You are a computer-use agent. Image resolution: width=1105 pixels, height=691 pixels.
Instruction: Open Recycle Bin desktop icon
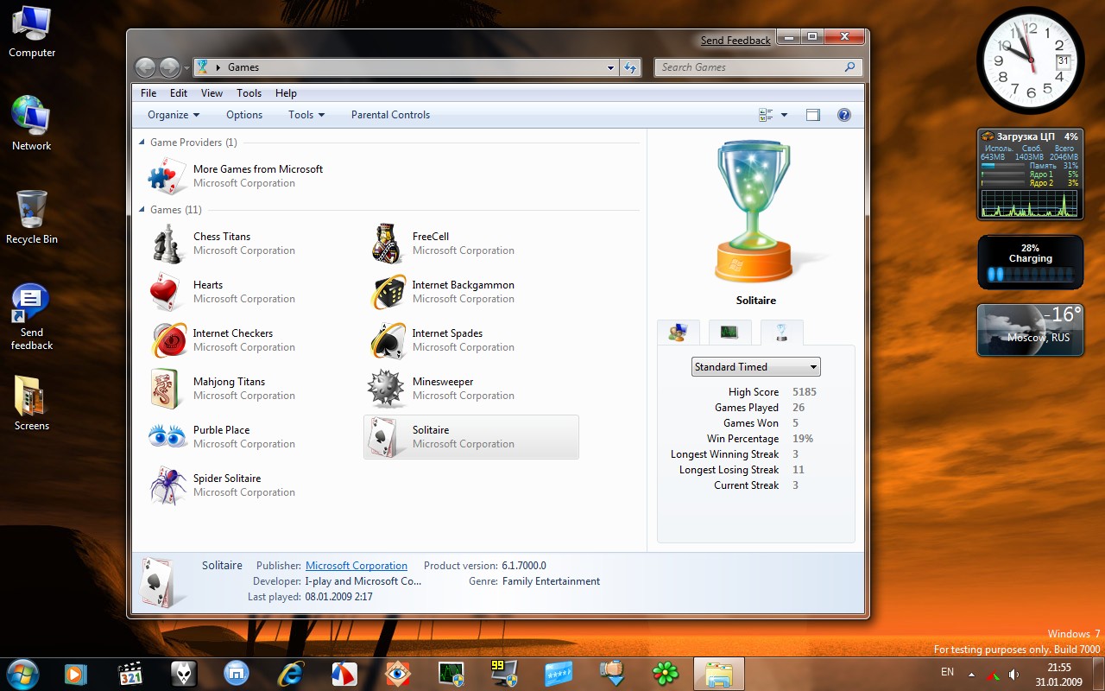coord(32,218)
